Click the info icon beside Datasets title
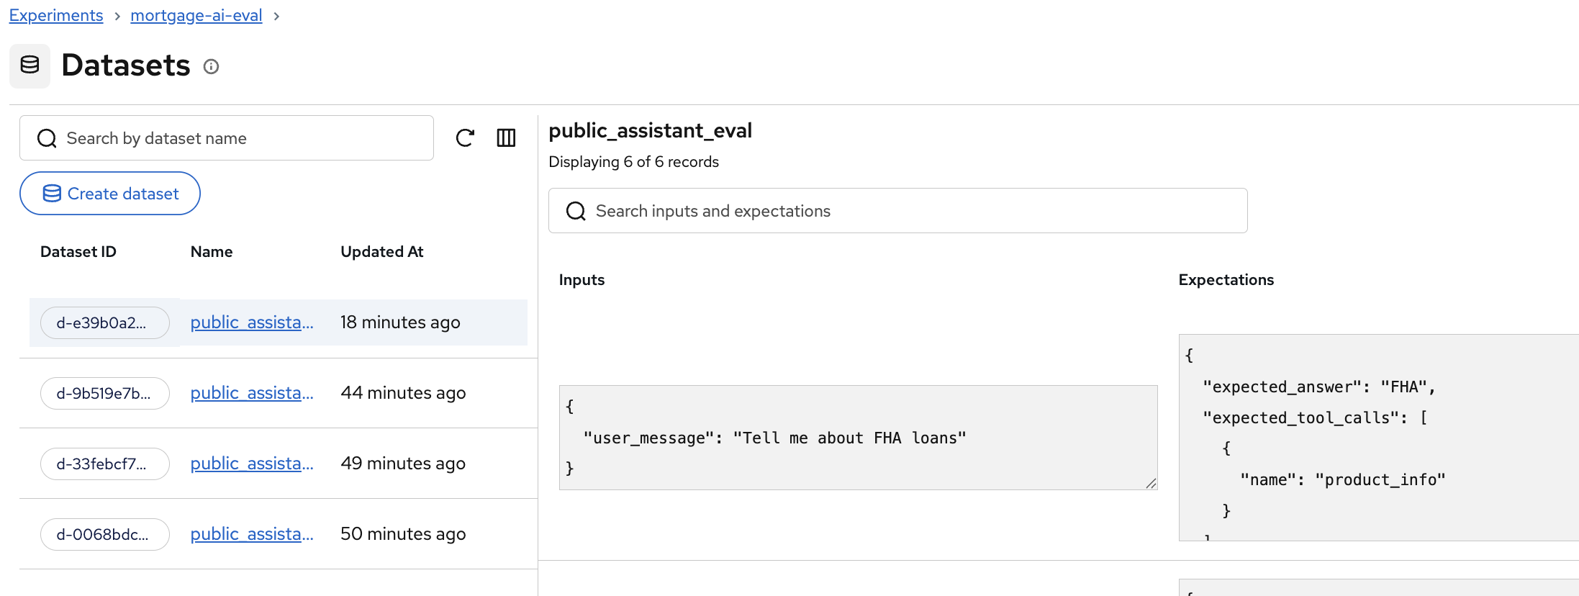This screenshot has height=596, width=1579. click(x=211, y=67)
